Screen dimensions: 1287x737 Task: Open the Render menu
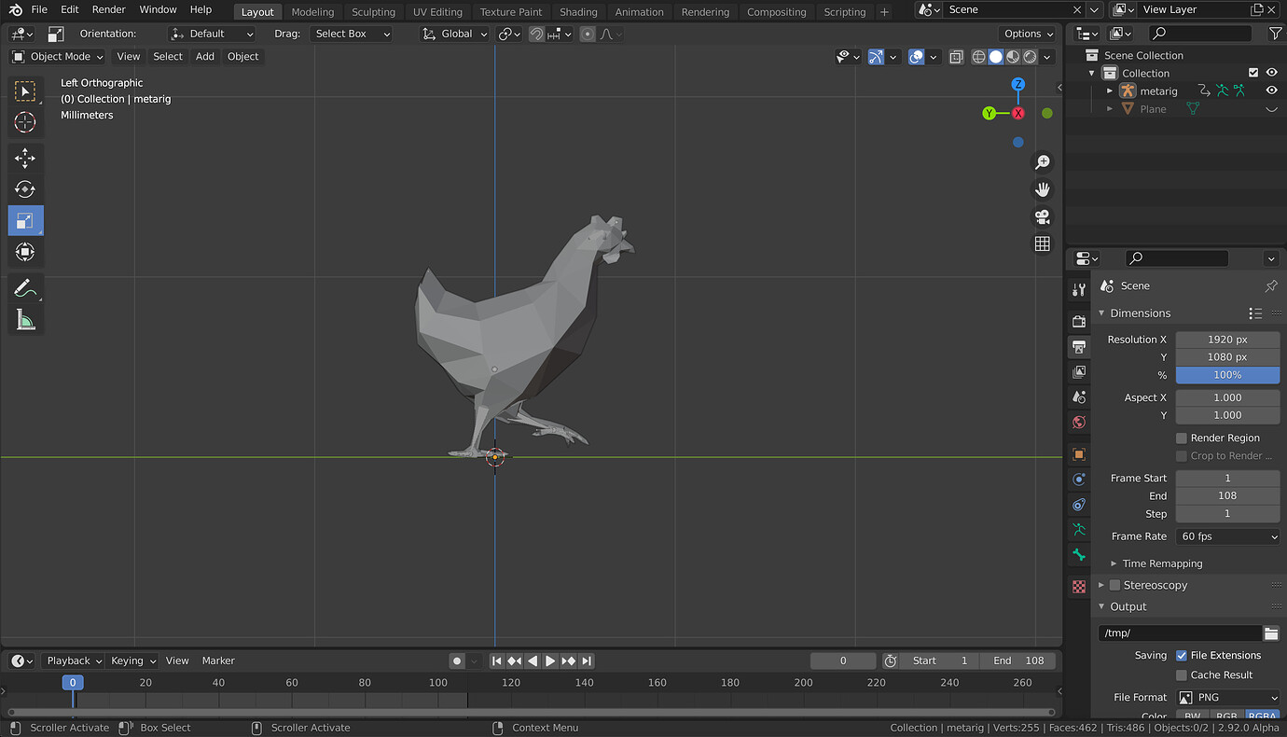[108, 9]
